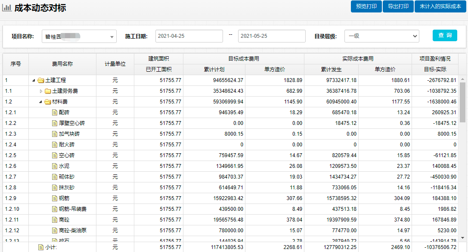468x252 pixels.
Task: Click the 序号 column header
Action: (x=16, y=64)
